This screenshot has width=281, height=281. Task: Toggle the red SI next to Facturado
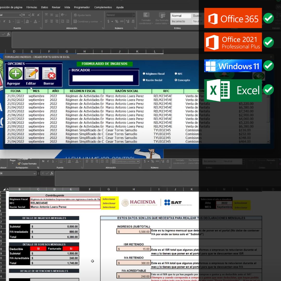point(71,248)
